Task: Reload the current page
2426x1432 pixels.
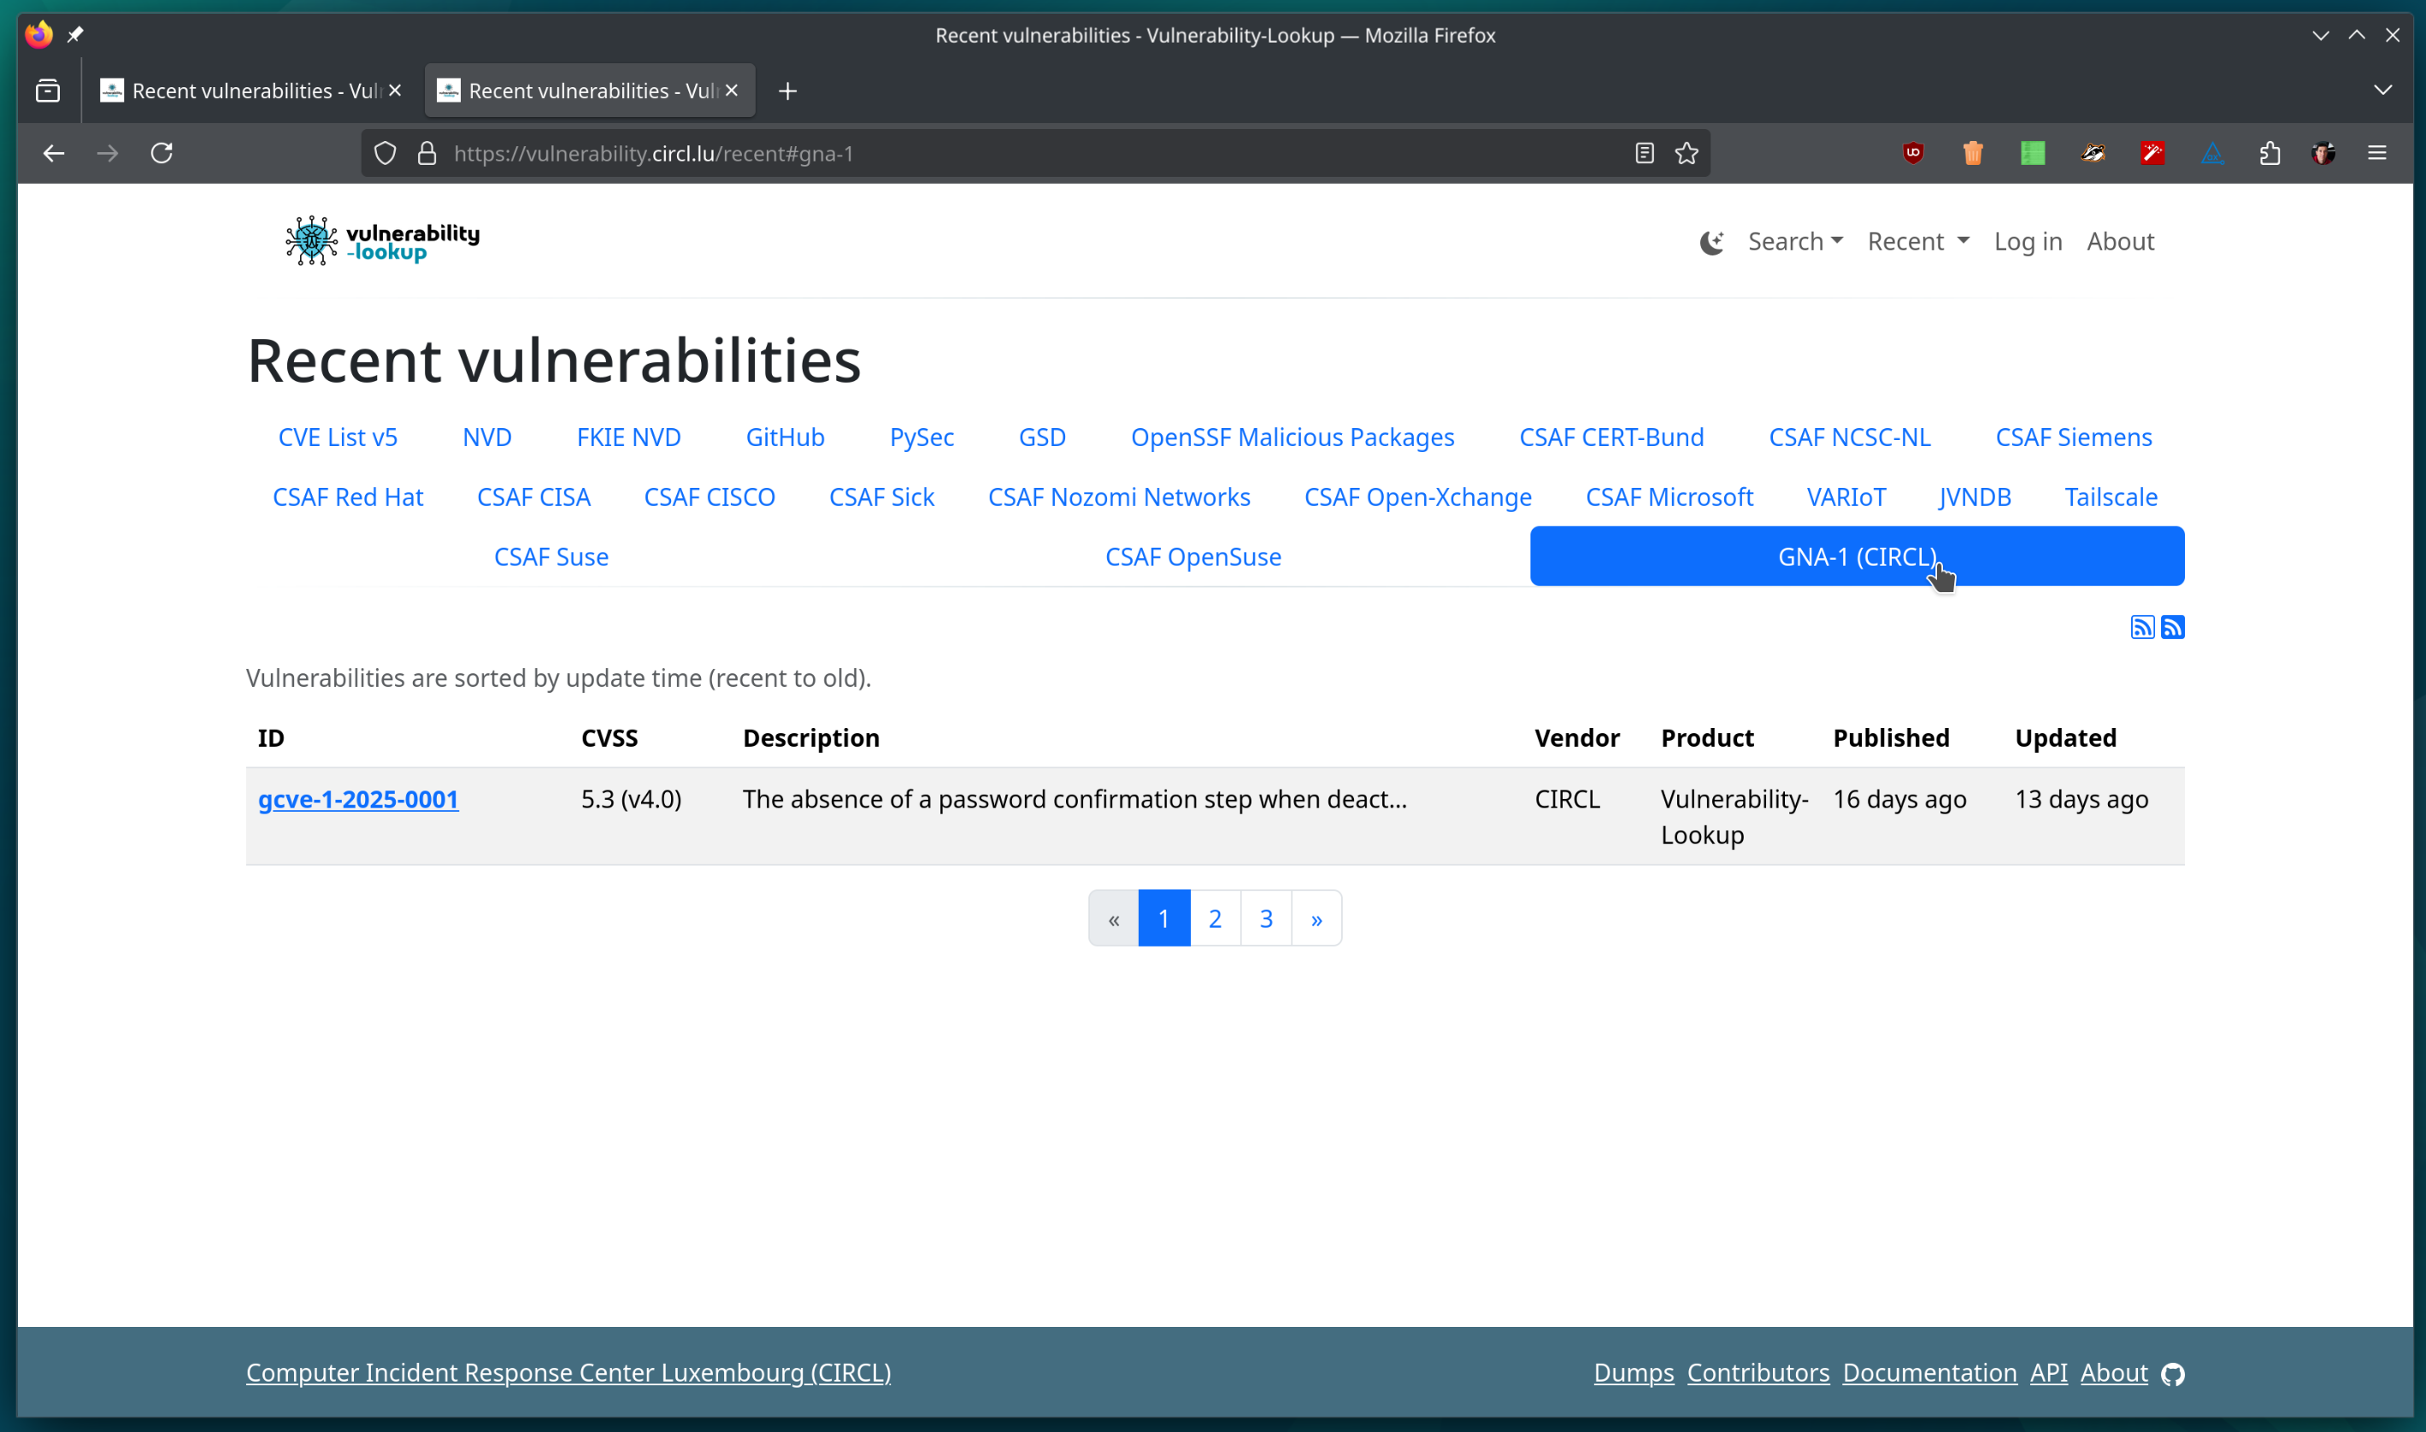Action: [x=162, y=152]
